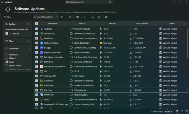The width and height of the screenshot is (189, 114).
Task: Uncheck the Git package checkbox
Action: [x=37, y=71]
